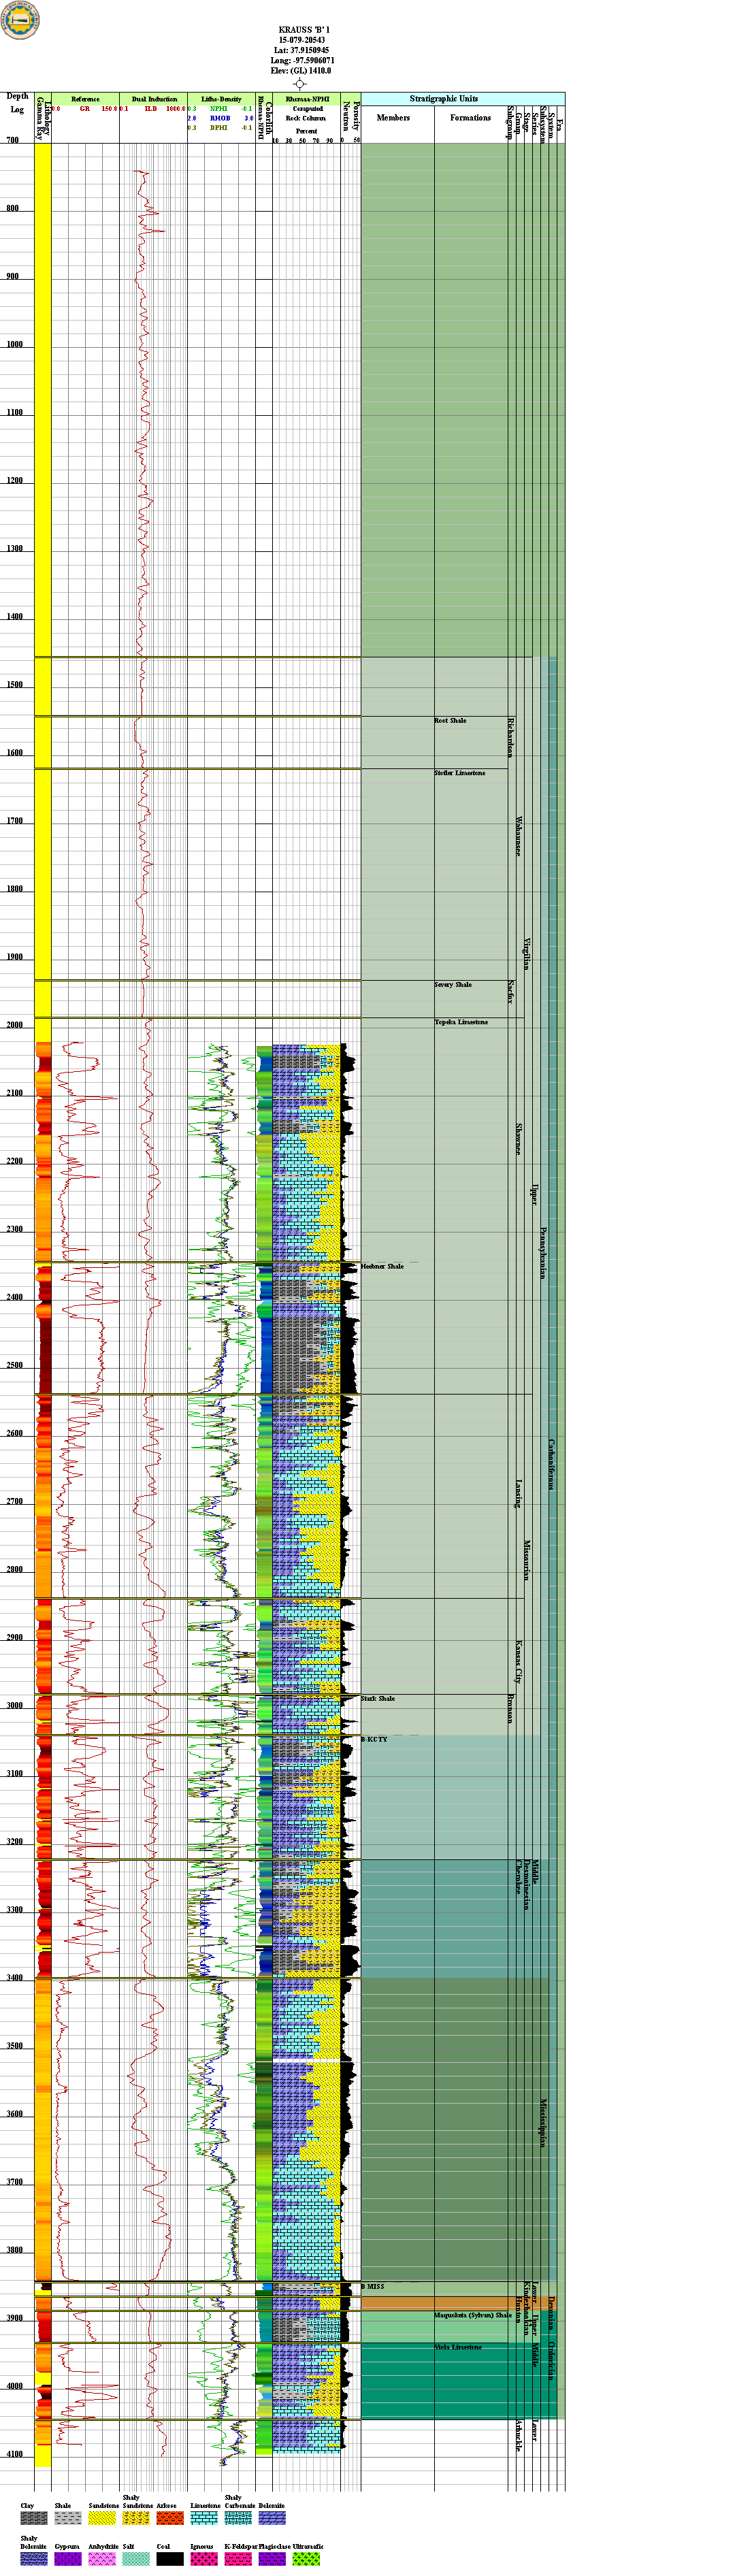
Task: Click the vertical Pennsylvanian subsystem label
Action: (x=544, y=1253)
